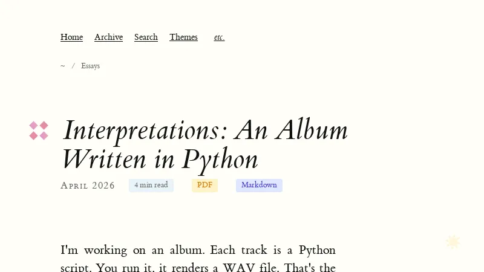Click the 4 min read badge
The width and height of the screenshot is (484, 272).
point(151,185)
